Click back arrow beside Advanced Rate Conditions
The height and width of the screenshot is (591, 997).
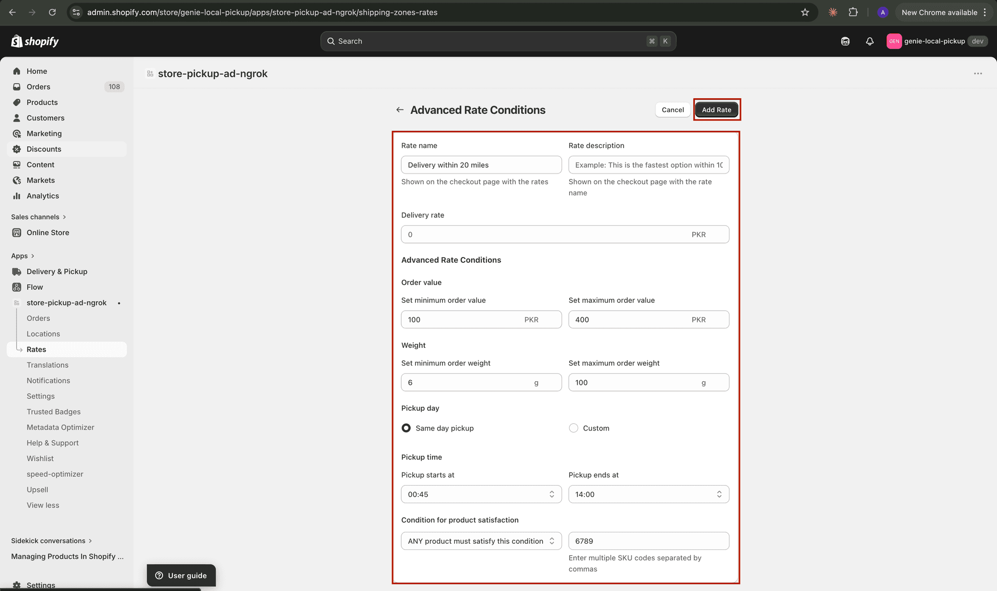pyautogui.click(x=400, y=110)
